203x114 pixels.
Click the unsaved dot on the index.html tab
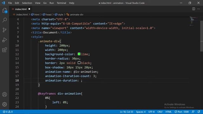point(29,9)
